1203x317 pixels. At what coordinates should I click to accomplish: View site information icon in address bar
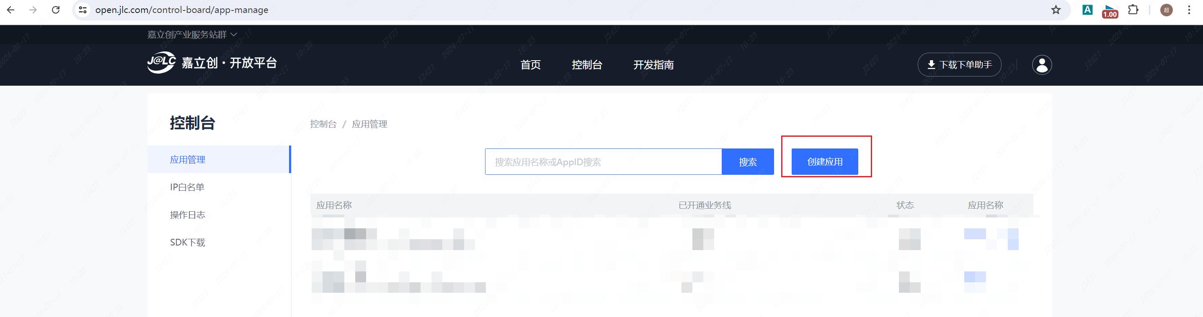[83, 10]
